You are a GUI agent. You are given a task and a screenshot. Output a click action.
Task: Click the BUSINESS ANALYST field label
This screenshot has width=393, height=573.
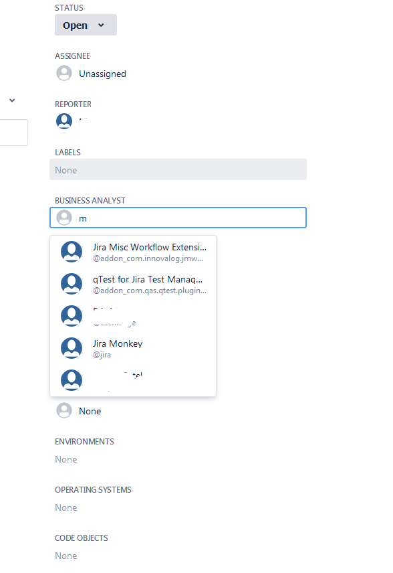90,201
